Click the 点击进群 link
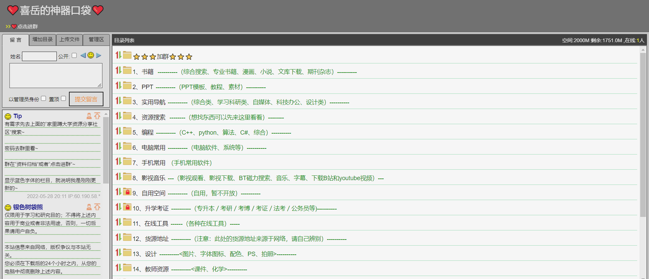 click(x=27, y=26)
